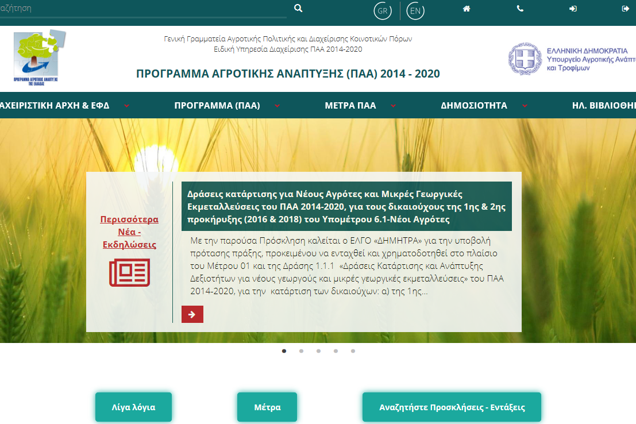Viewport: 636px width, 424px height.
Task: Select the third carousel dot
Action: coord(318,350)
